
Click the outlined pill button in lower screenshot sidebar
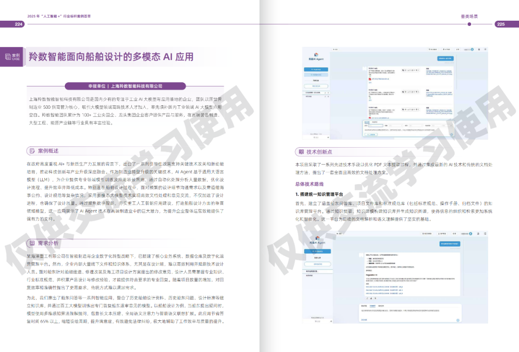[x=318, y=264]
